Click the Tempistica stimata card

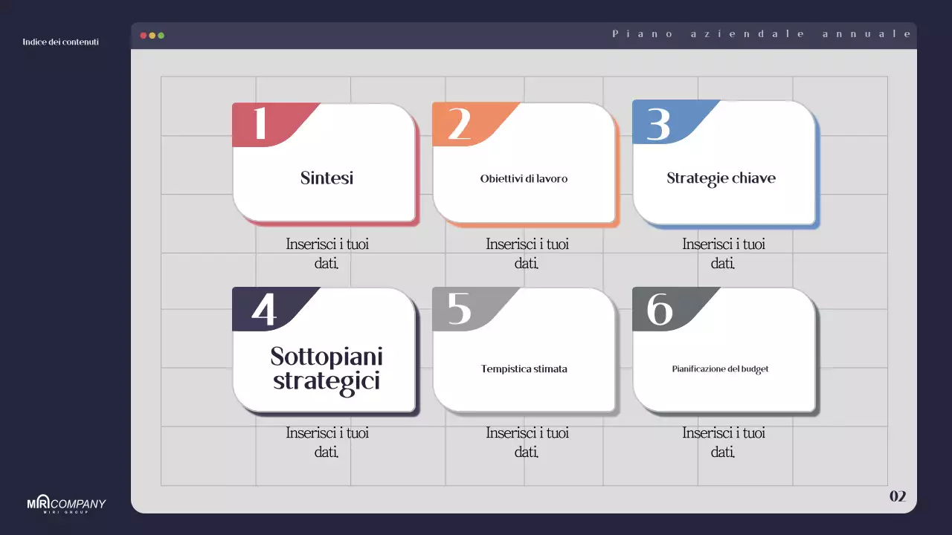[x=524, y=369]
